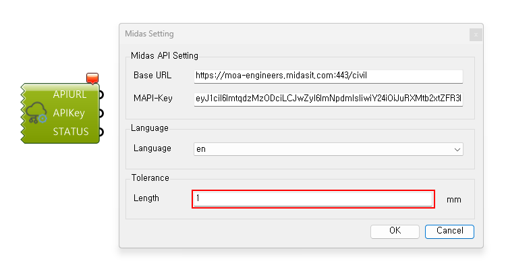The width and height of the screenshot is (506, 274).
Task: Close the Midas Setting dialog window
Action: [x=476, y=35]
